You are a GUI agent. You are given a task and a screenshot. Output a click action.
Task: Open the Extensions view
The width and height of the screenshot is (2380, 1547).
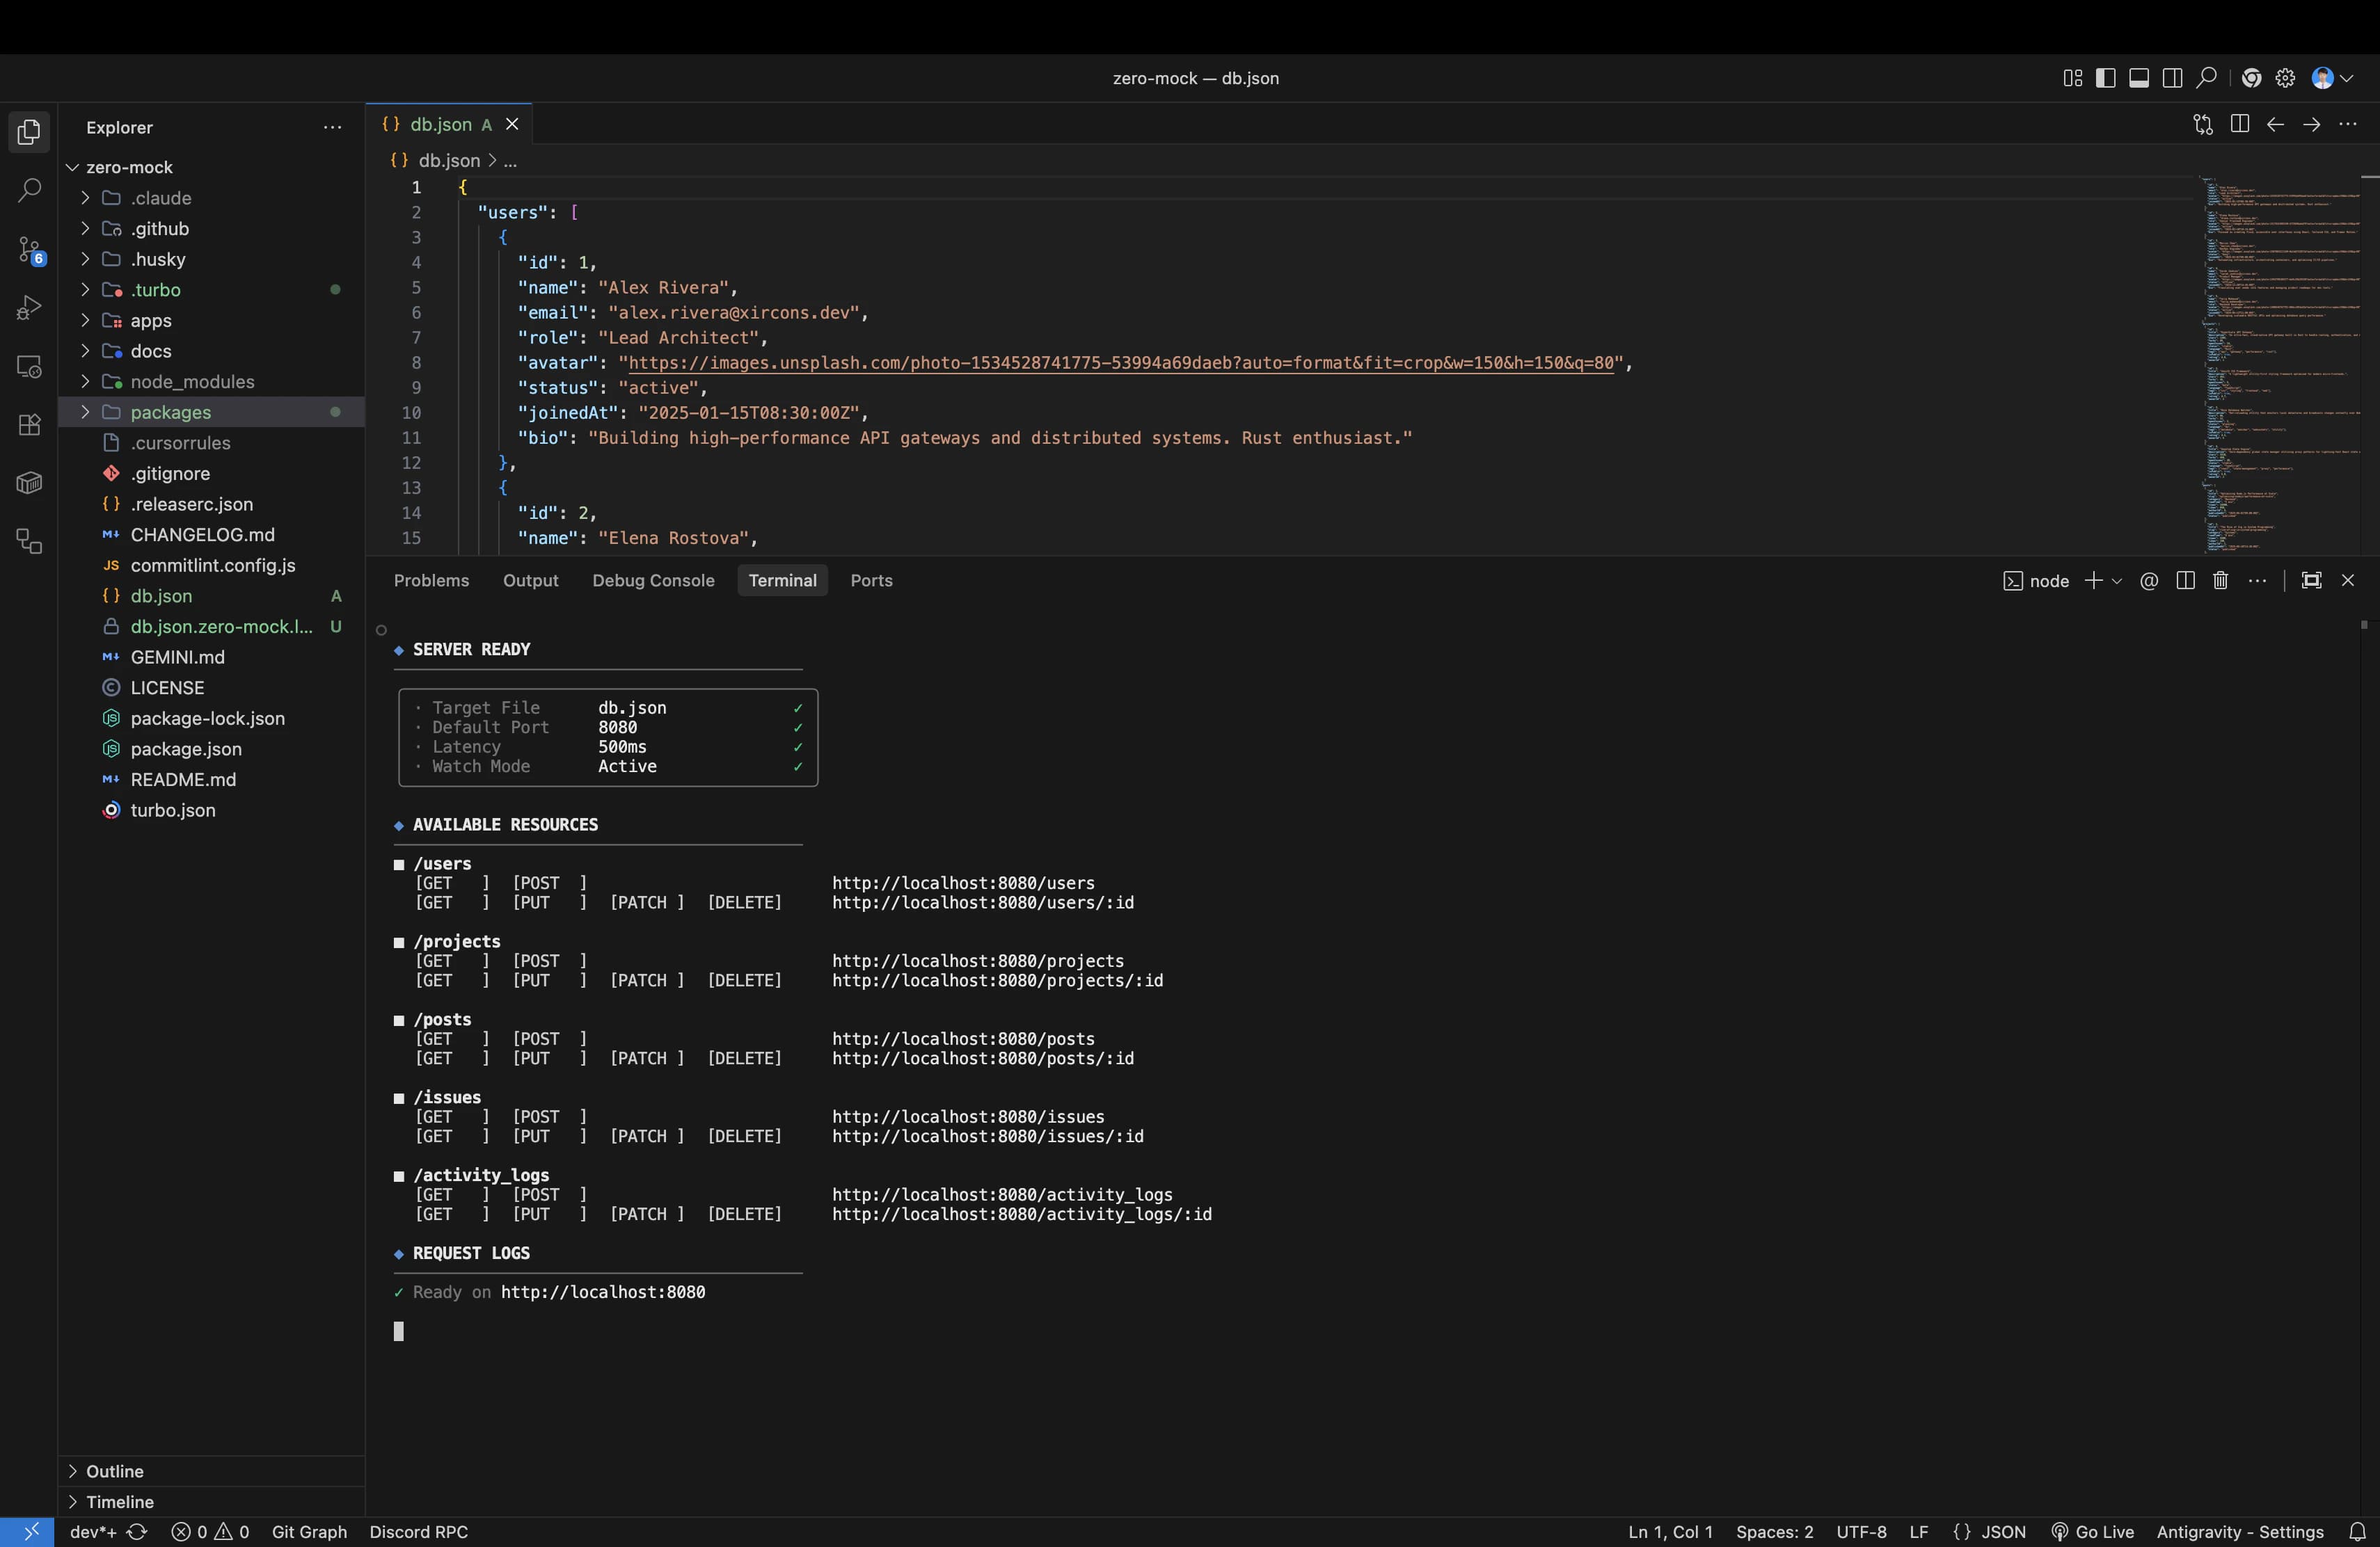click(x=29, y=425)
